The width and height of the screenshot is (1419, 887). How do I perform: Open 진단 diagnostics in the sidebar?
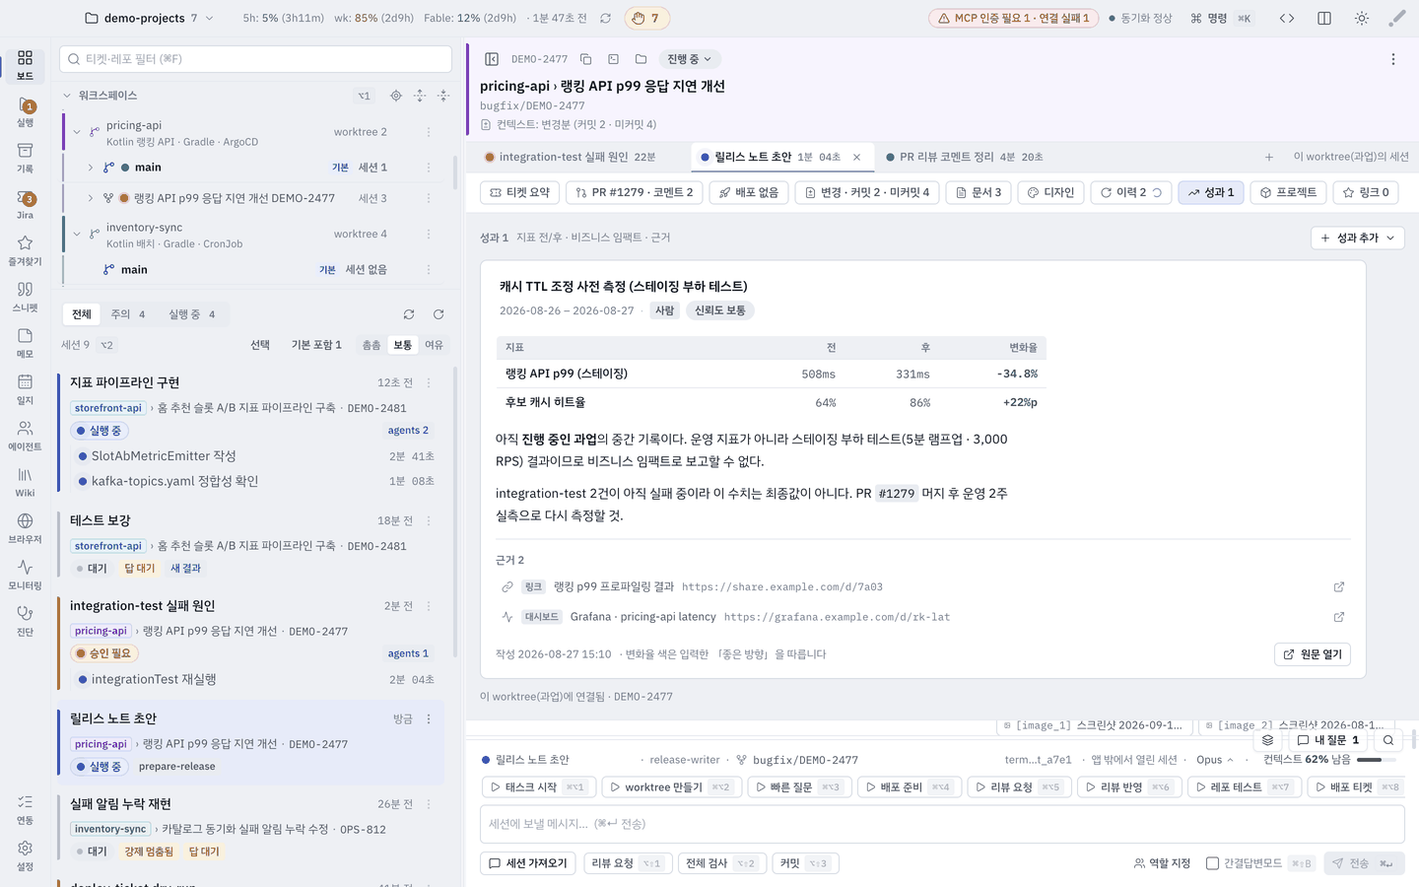pos(25,622)
